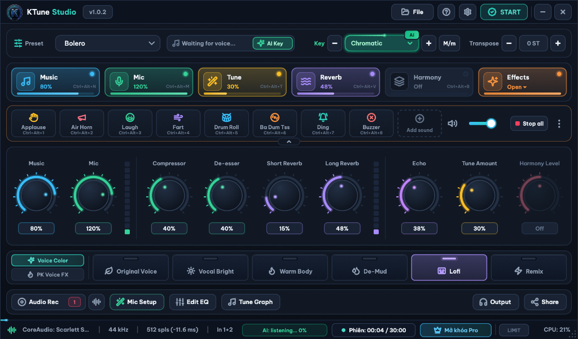Choose the Remix voice color

pyautogui.click(x=529, y=268)
